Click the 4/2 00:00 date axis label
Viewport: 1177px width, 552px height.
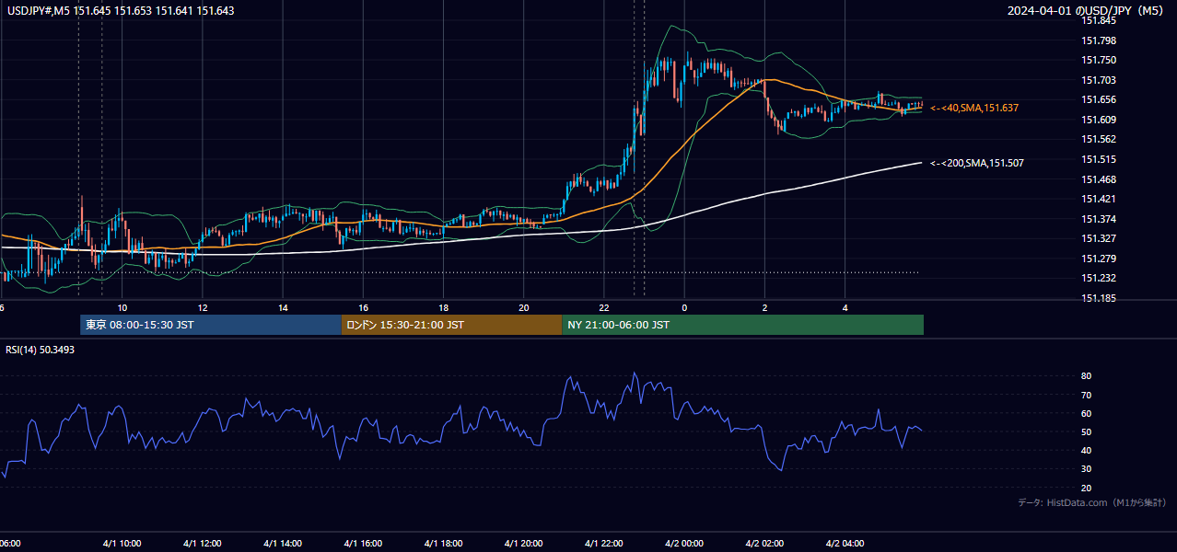click(684, 544)
